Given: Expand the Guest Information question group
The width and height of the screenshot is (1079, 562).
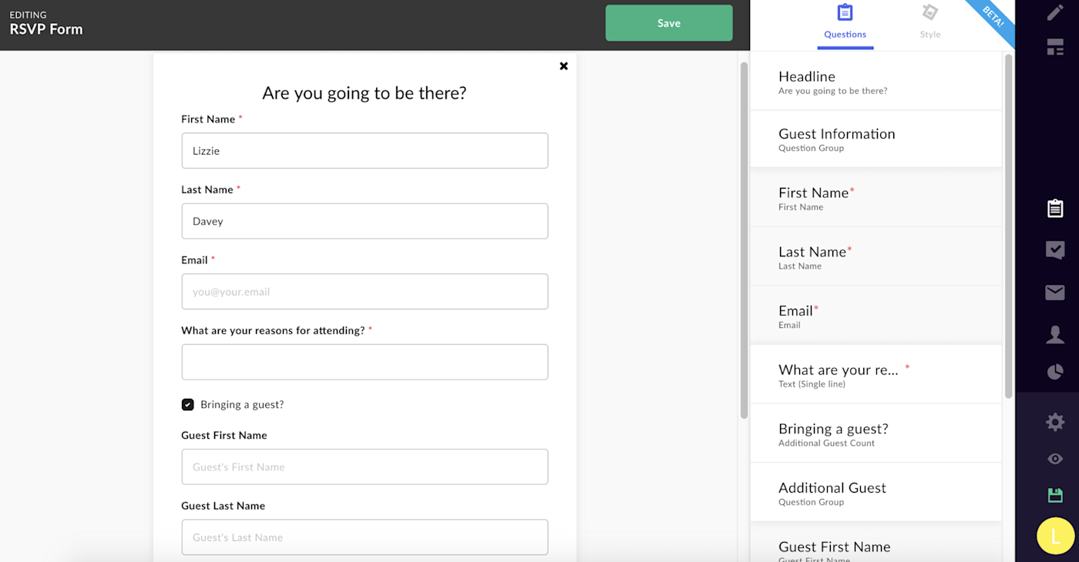Looking at the screenshot, I should pyautogui.click(x=875, y=139).
